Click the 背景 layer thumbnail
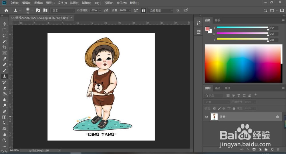Image resolution: width=286 pixels, height=154 pixels. (x=214, y=117)
